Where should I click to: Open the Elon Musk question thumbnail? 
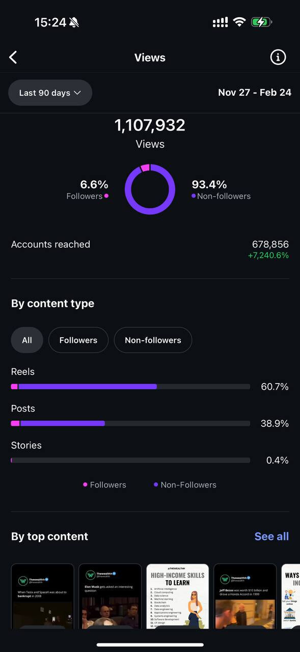[x=110, y=596]
